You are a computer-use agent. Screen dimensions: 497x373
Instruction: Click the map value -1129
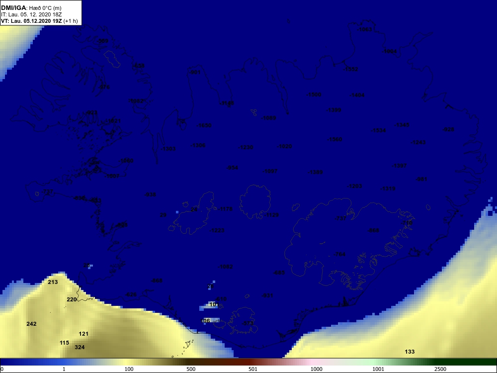tap(271, 215)
